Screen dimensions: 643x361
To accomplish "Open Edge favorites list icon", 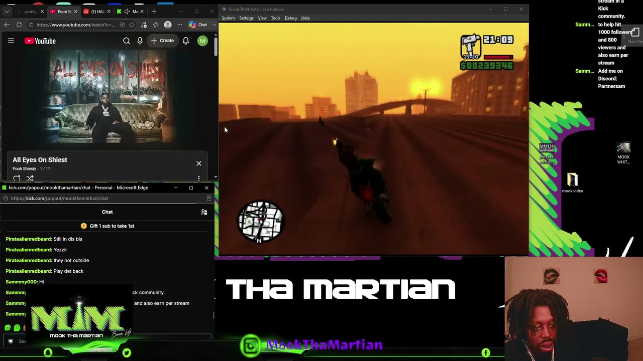I will (x=156, y=25).
